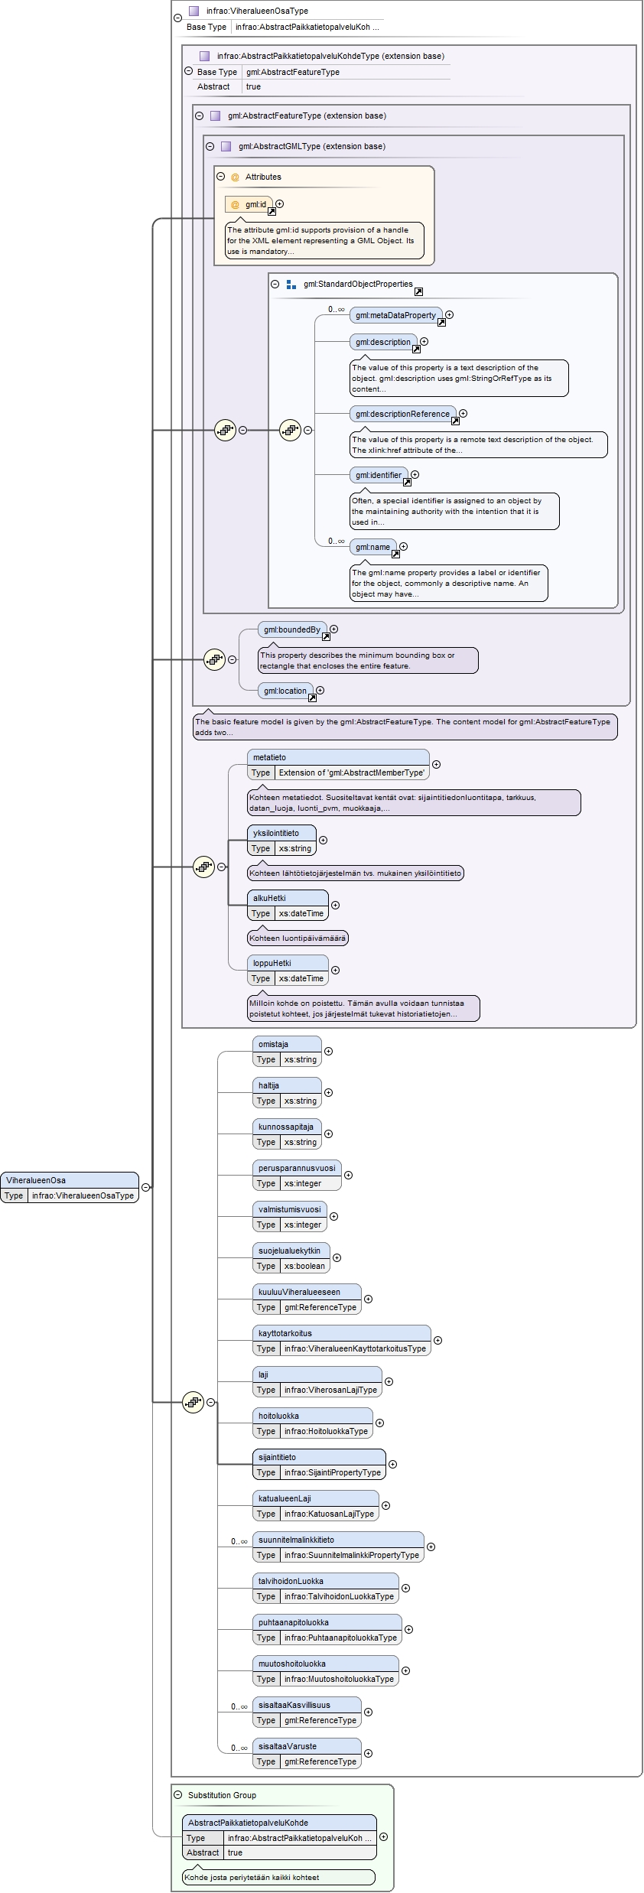644x1893 pixels.
Task: Expand the metatieto element plus sign
Action: pyautogui.click(x=436, y=764)
